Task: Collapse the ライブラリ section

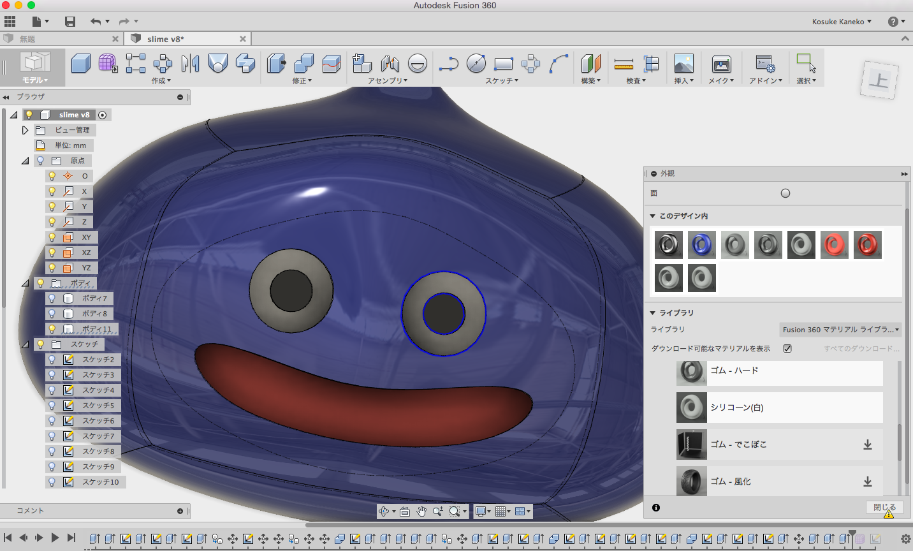Action: coord(653,313)
